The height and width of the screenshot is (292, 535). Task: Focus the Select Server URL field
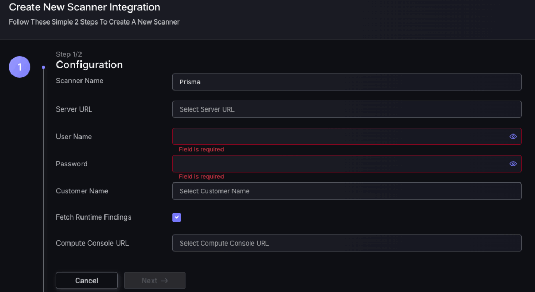[x=347, y=110]
